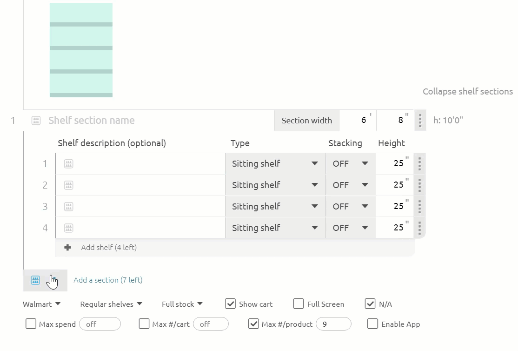Open the three-dot menu for shelf row 2

click(419, 185)
